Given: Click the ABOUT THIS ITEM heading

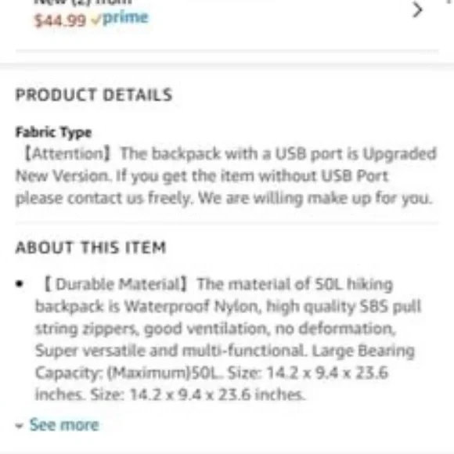Looking at the screenshot, I should pos(91,247).
